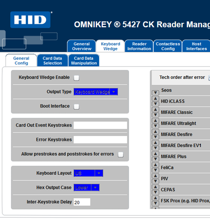Click the FeliCa label

click(167, 167)
